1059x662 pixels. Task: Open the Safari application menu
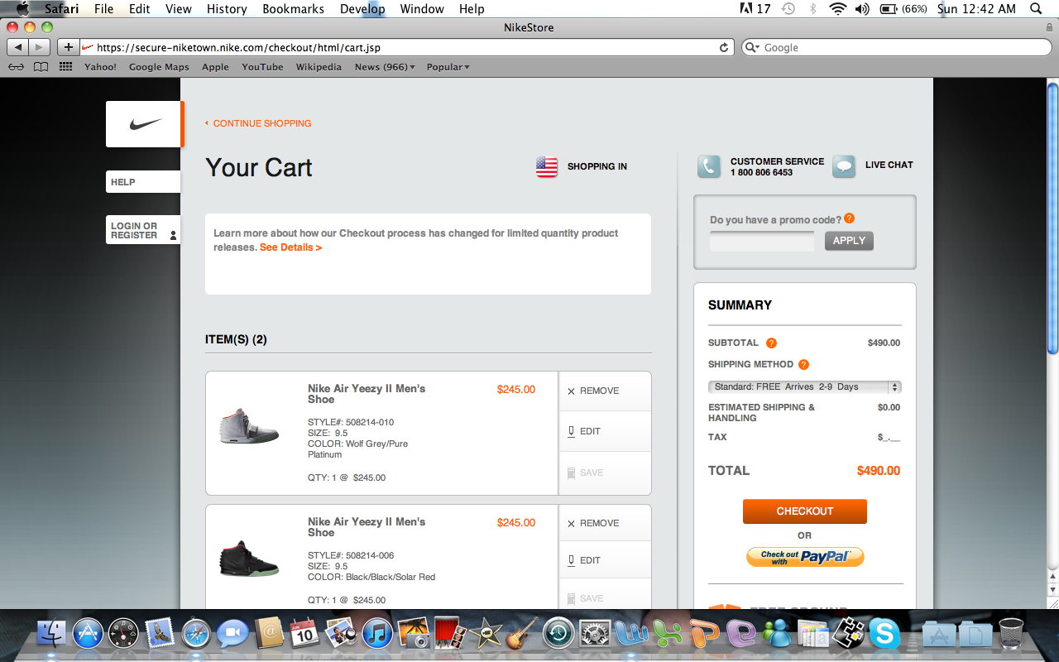click(x=62, y=9)
